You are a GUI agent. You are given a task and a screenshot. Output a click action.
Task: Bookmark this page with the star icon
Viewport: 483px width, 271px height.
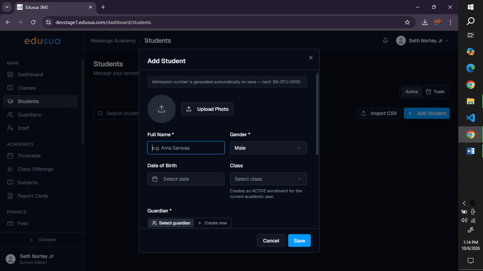click(407, 22)
